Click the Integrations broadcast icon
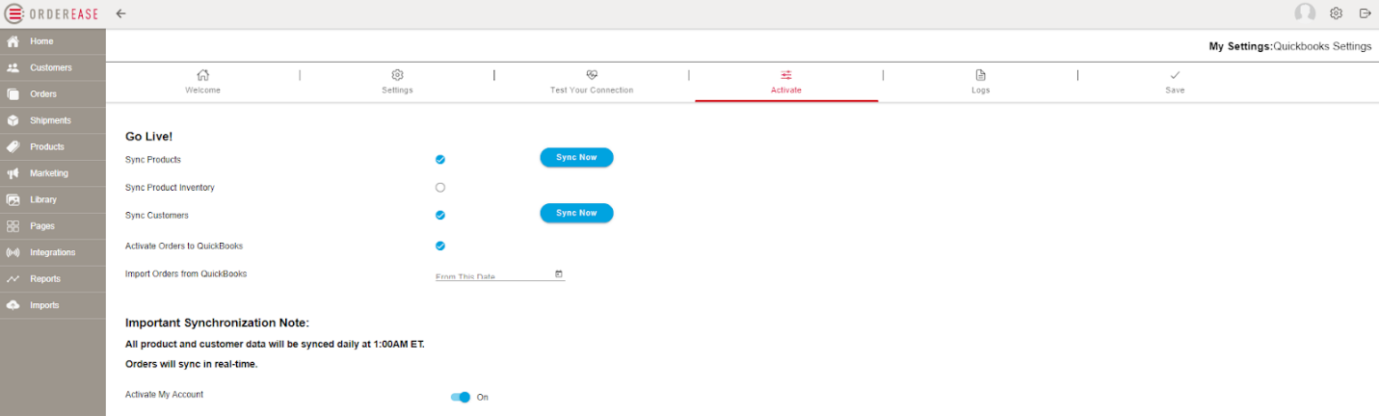This screenshot has height=416, width=1379. point(13,252)
